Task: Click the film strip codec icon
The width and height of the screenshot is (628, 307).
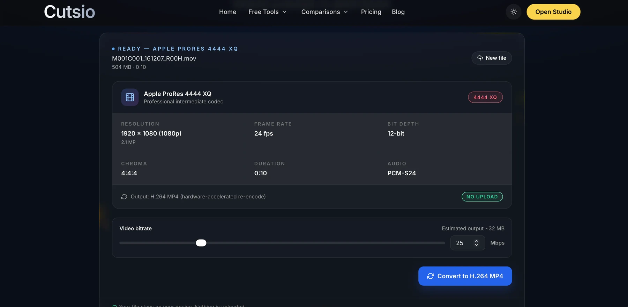Action: point(130,97)
